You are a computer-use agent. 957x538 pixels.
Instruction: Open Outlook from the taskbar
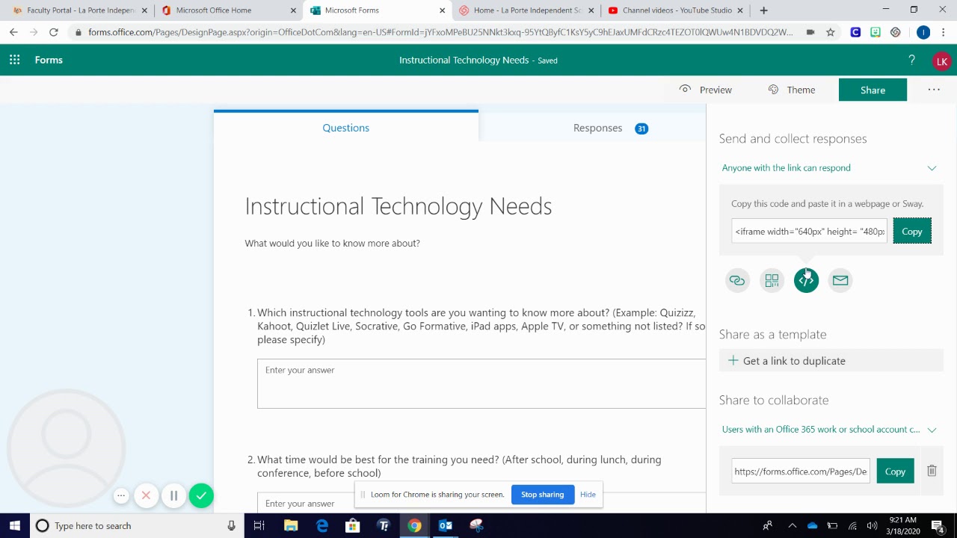tap(446, 525)
